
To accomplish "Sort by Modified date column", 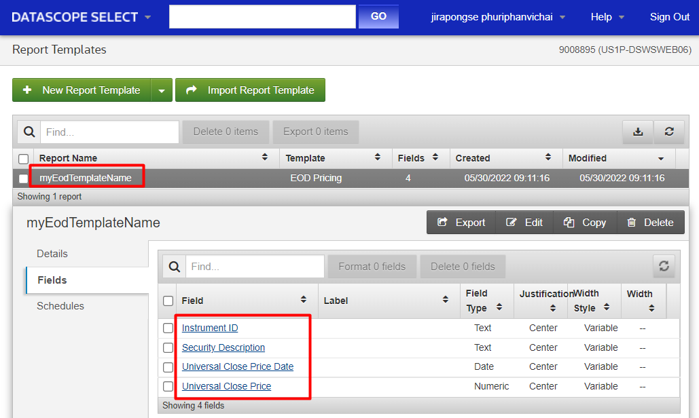I will pyautogui.click(x=661, y=159).
